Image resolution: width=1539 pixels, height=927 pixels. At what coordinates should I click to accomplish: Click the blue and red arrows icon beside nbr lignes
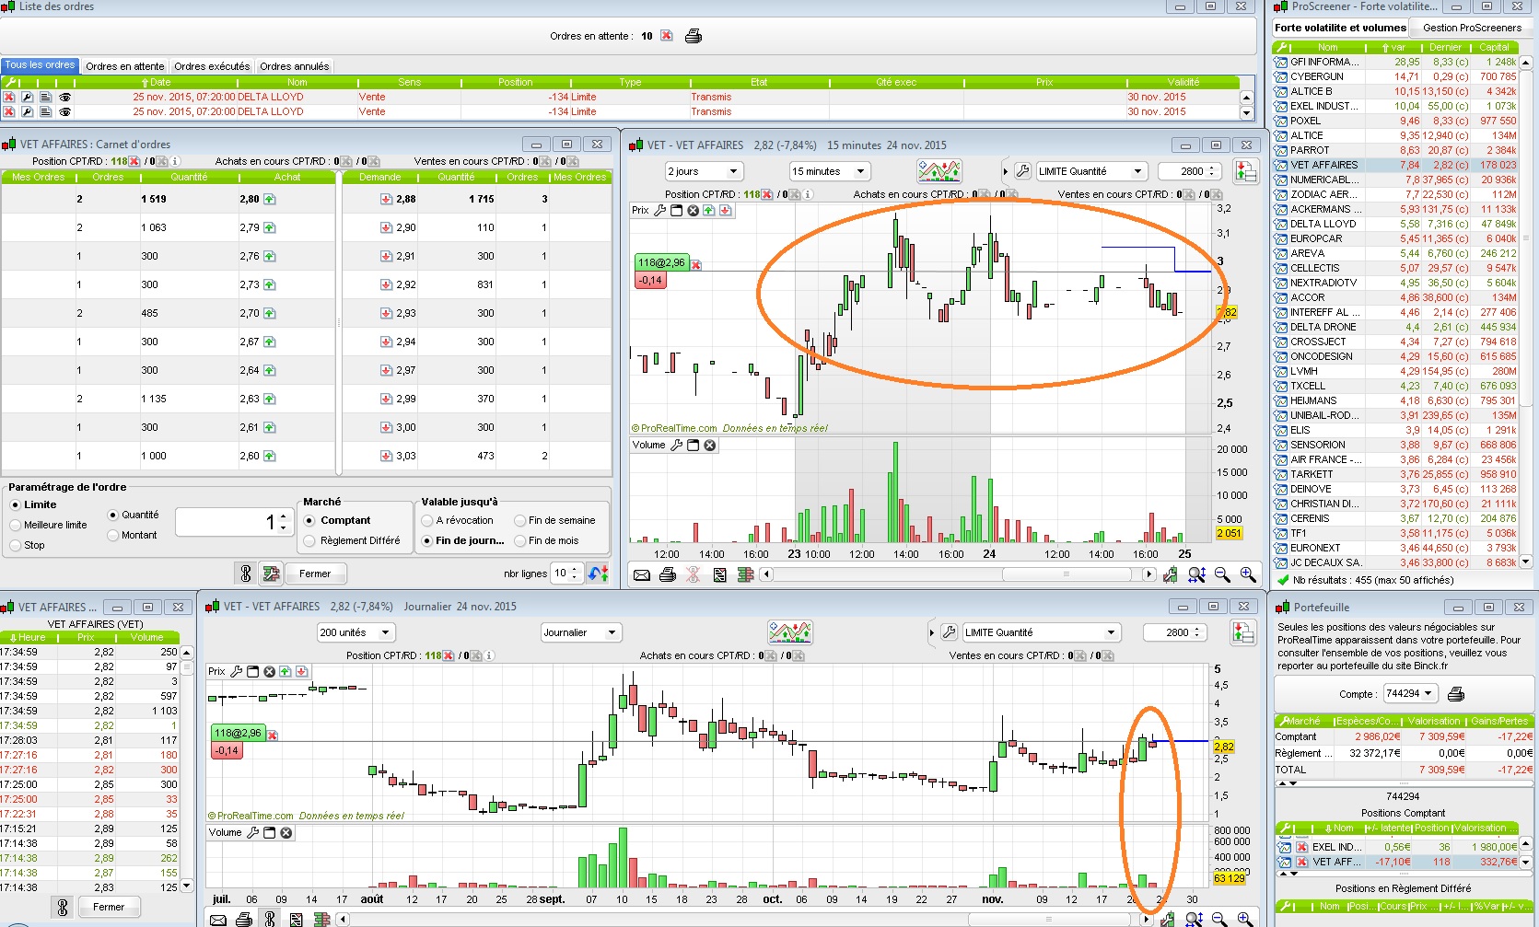(599, 574)
